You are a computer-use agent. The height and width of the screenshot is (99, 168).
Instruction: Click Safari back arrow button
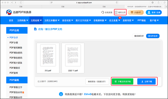click(x=12, y=3)
